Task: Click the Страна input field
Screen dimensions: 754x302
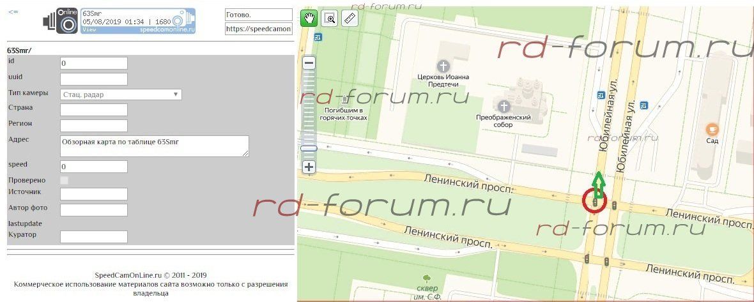Action: (94, 110)
